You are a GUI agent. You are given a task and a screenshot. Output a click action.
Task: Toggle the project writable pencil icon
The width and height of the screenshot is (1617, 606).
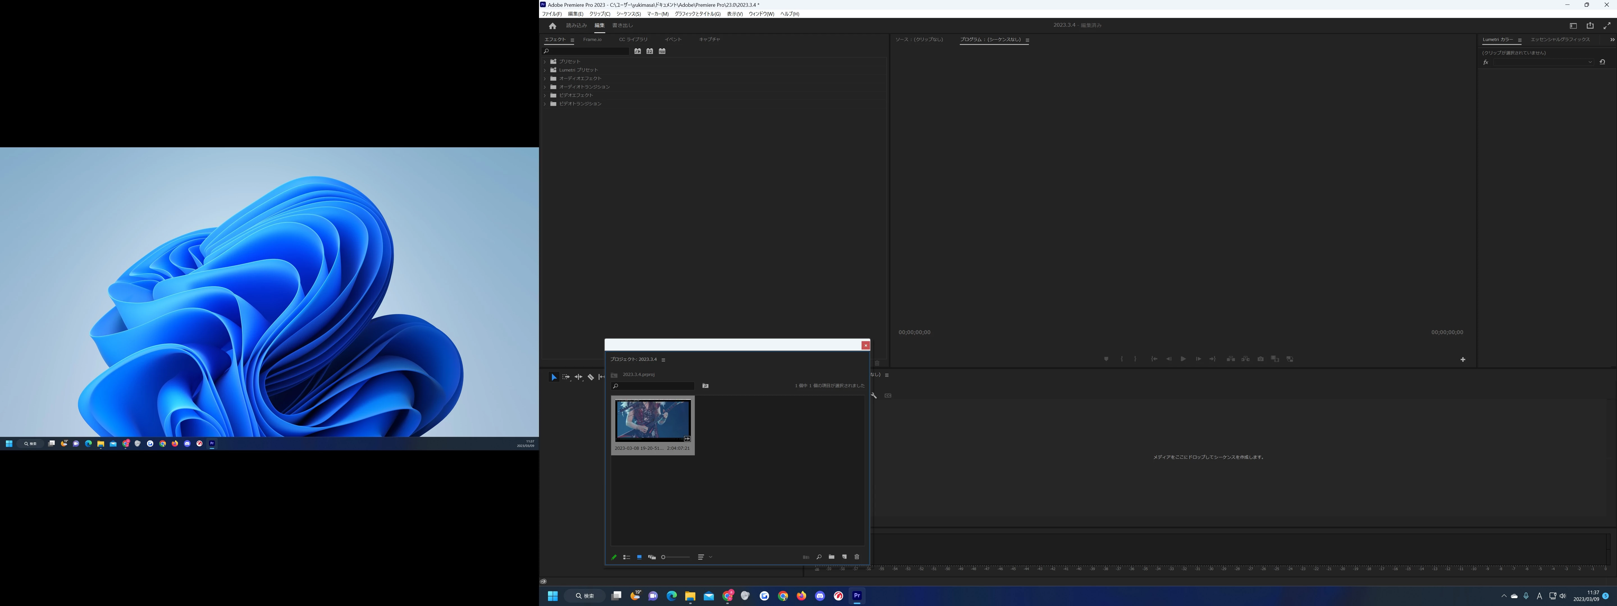[x=614, y=557]
